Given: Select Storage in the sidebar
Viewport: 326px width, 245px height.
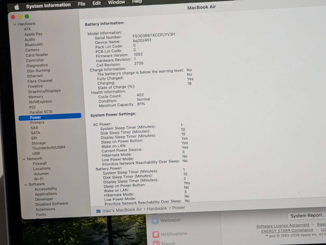Looking at the screenshot, I should pyautogui.click(x=38, y=143).
